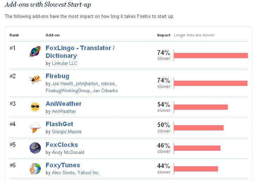The width and height of the screenshot is (257, 182).
Task: Go to the AniWeather add-on page title
Action: point(63,104)
